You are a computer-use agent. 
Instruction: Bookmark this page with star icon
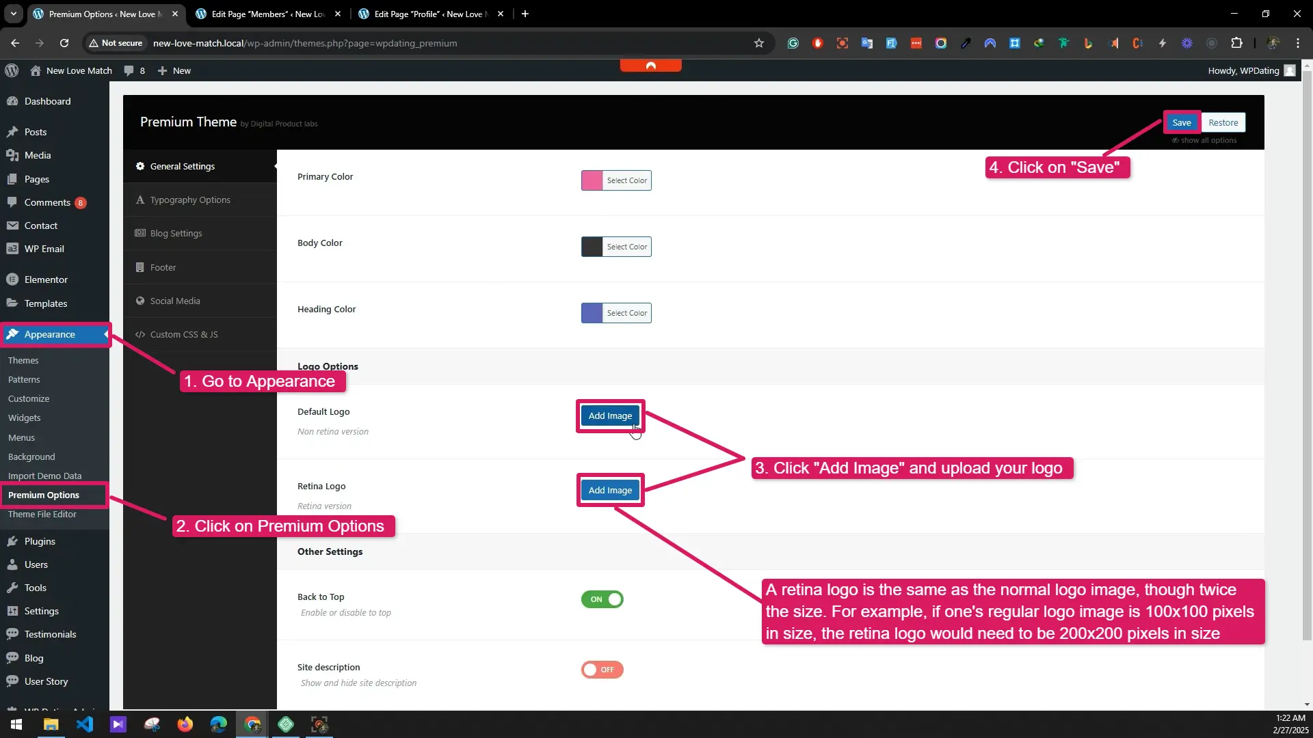[758, 43]
